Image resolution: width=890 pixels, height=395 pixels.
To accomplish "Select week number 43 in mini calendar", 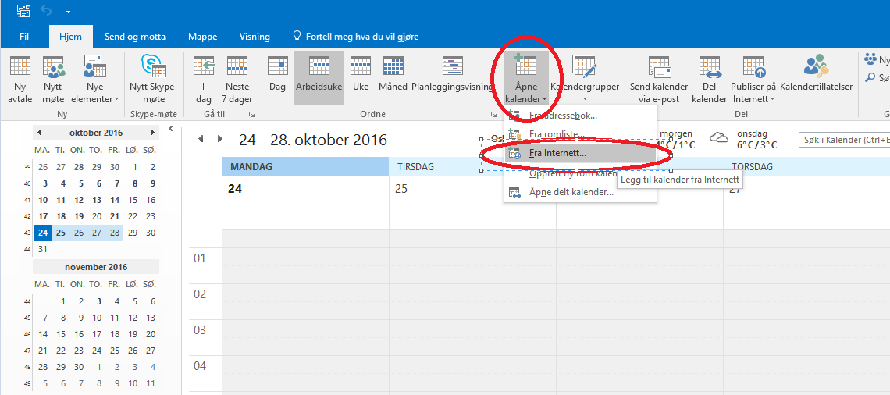I will pos(27,233).
